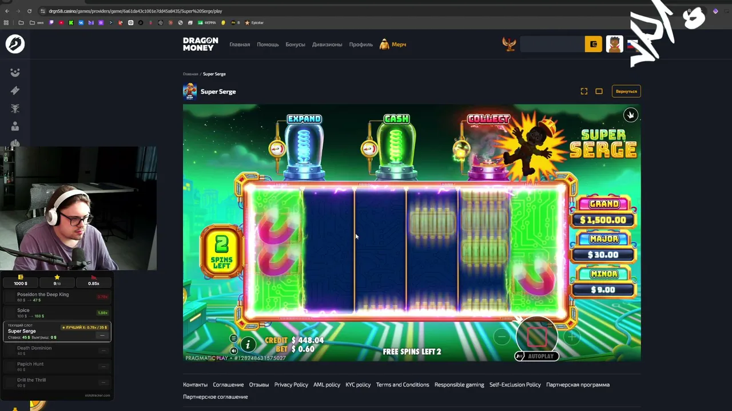Open the VK bookmark

pos(81,23)
